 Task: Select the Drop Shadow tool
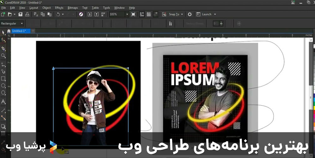point(3,127)
